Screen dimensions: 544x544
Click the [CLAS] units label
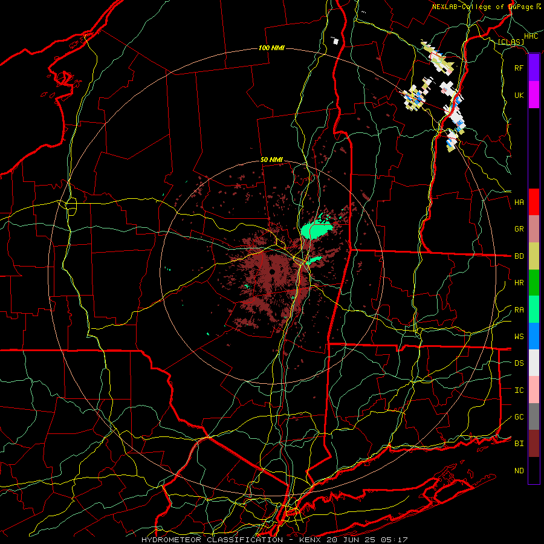[511, 42]
